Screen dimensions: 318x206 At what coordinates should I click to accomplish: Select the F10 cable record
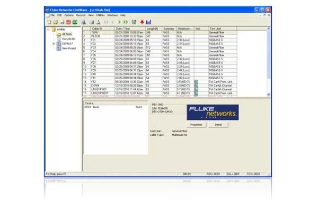tap(160, 74)
